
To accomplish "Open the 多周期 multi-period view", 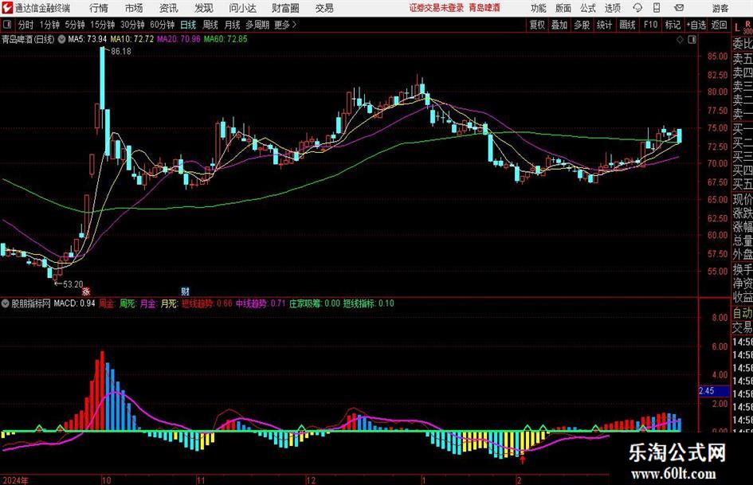I will pyautogui.click(x=257, y=25).
